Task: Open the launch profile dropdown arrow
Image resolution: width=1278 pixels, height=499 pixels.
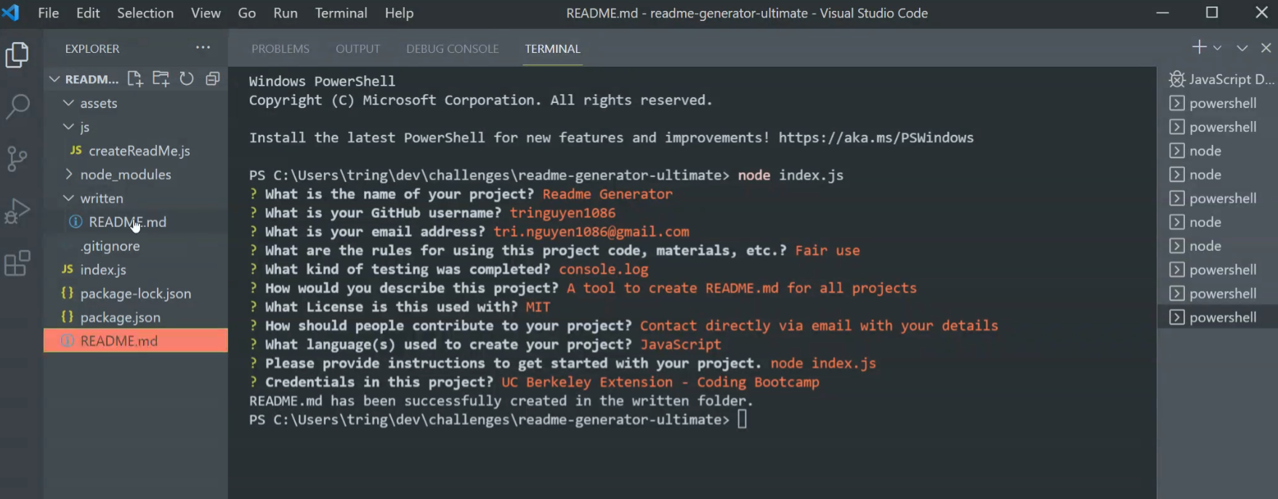Action: [1217, 48]
